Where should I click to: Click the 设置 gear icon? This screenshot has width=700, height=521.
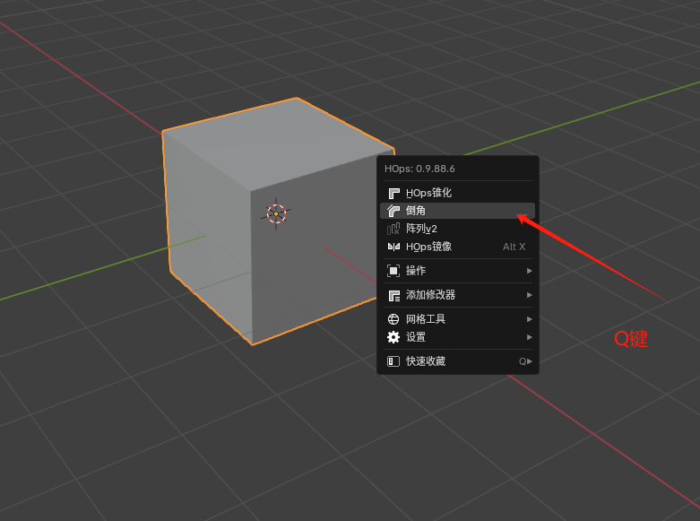pos(393,337)
